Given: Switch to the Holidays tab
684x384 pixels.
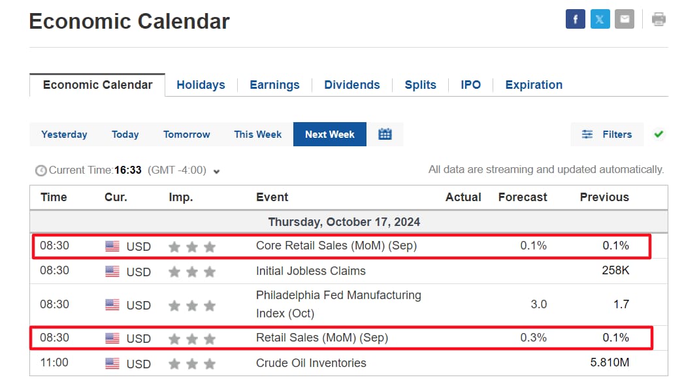Looking at the screenshot, I should (201, 84).
